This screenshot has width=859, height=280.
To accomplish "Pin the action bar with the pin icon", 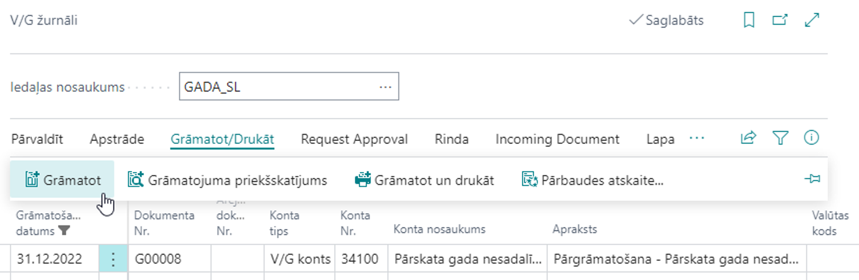I will click(812, 179).
